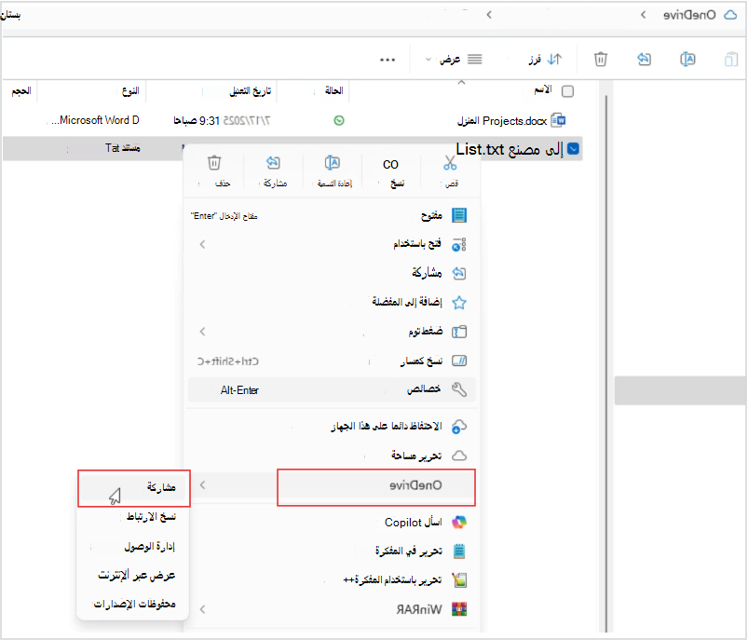Screen dimensions: 748x640
Task: Choose the Share (مشاركة) entry with share icon
Action: pos(332,273)
